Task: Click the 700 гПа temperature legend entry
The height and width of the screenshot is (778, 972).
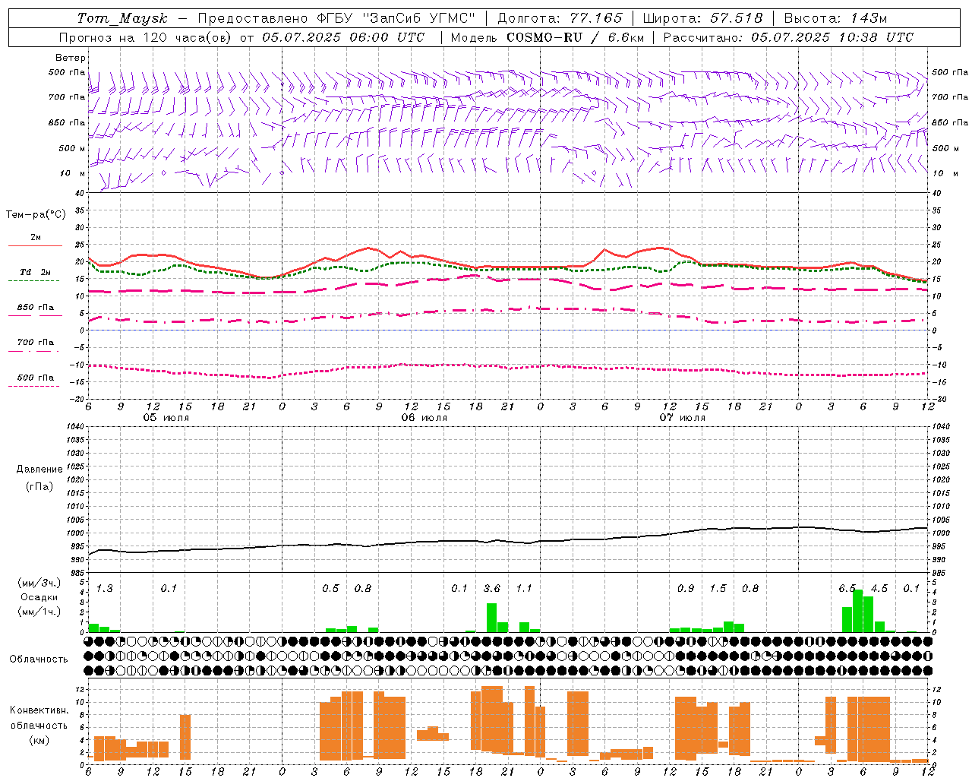Action: click(x=36, y=343)
